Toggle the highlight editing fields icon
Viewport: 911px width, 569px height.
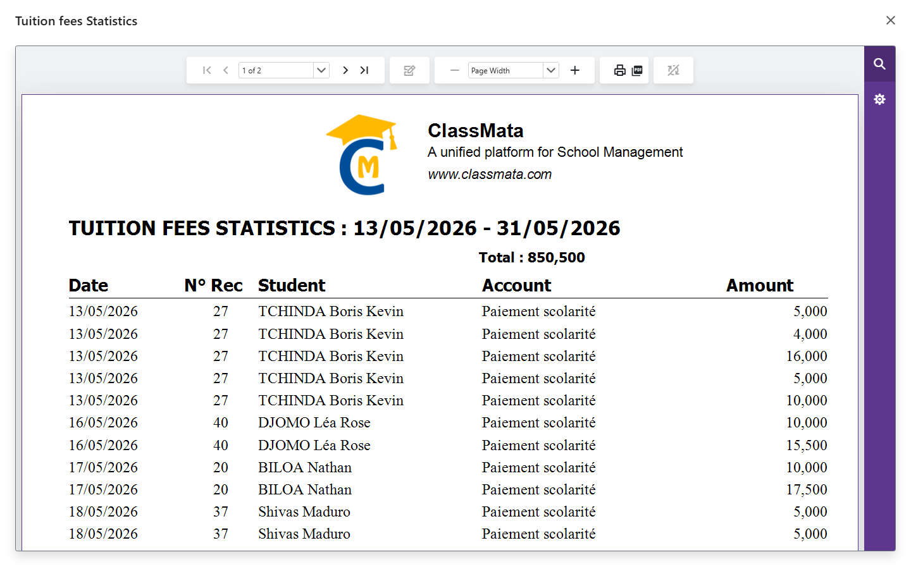(x=673, y=70)
